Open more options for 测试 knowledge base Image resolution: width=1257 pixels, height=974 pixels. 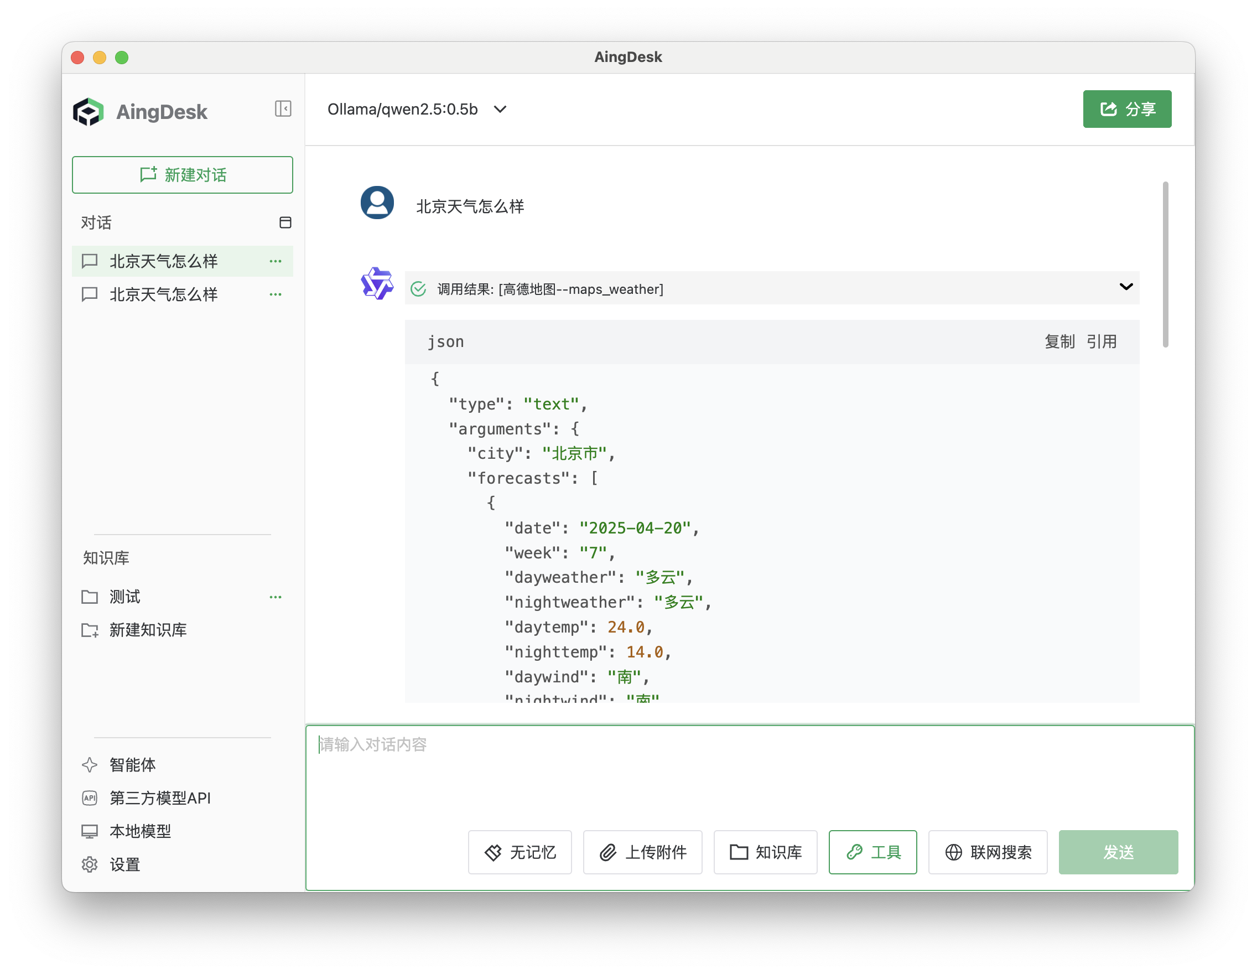(275, 597)
